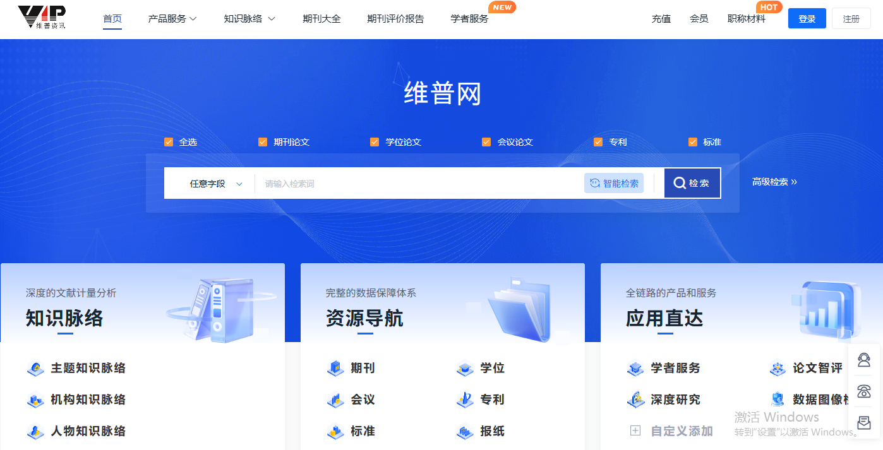This screenshot has height=450, width=883.
Task: Open 会员 in the top bar
Action: [x=699, y=19]
